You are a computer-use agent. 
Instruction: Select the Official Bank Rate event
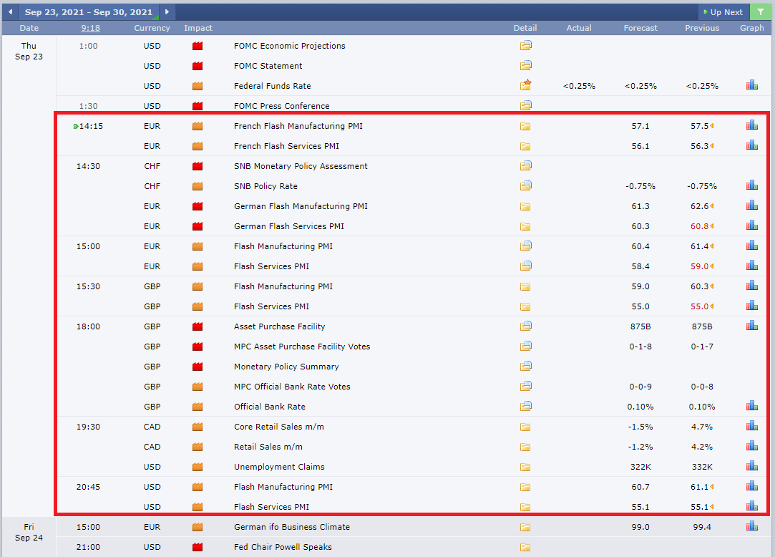tap(269, 406)
